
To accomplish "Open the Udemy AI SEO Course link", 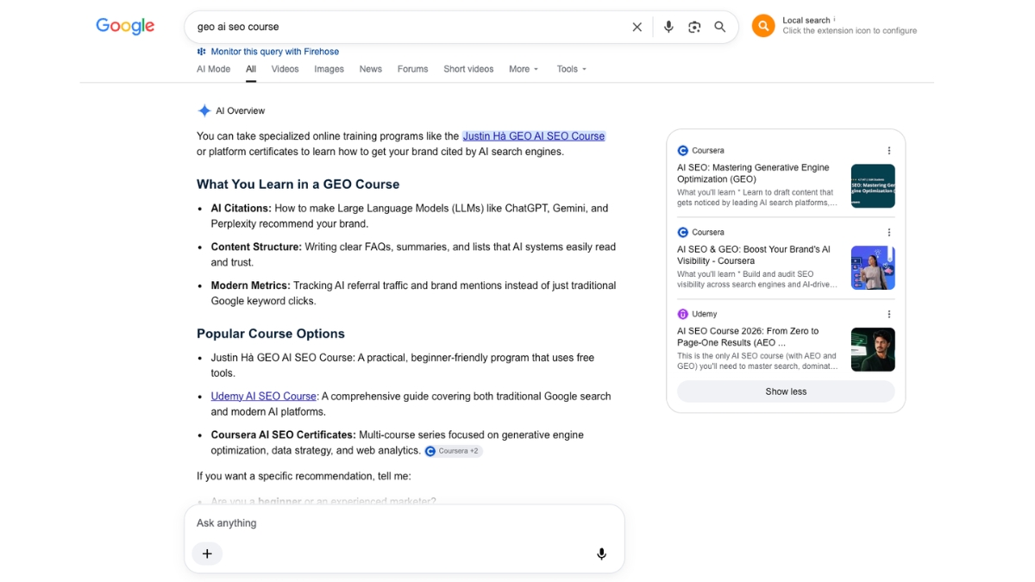I will coord(263,397).
